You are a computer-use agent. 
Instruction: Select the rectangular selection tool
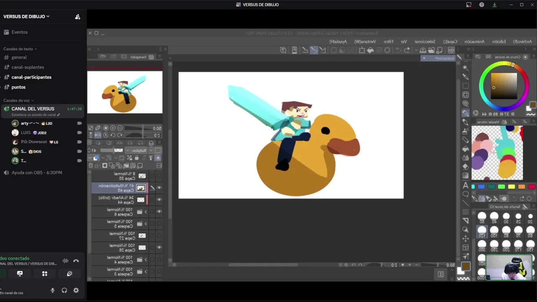466,86
